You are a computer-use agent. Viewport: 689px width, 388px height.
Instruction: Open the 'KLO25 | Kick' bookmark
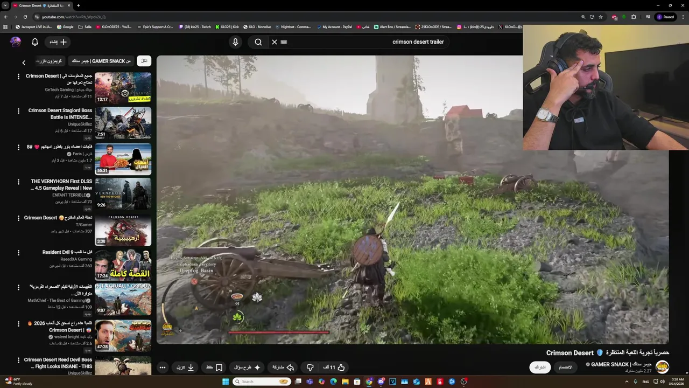[x=227, y=26]
